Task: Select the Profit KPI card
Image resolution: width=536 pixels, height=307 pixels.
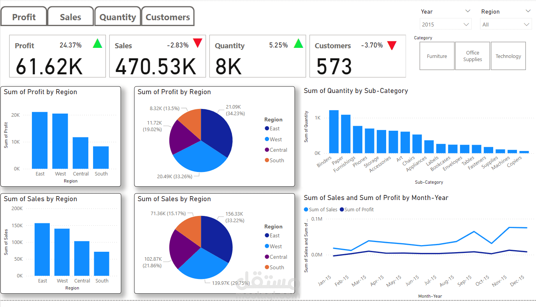Action: click(57, 56)
